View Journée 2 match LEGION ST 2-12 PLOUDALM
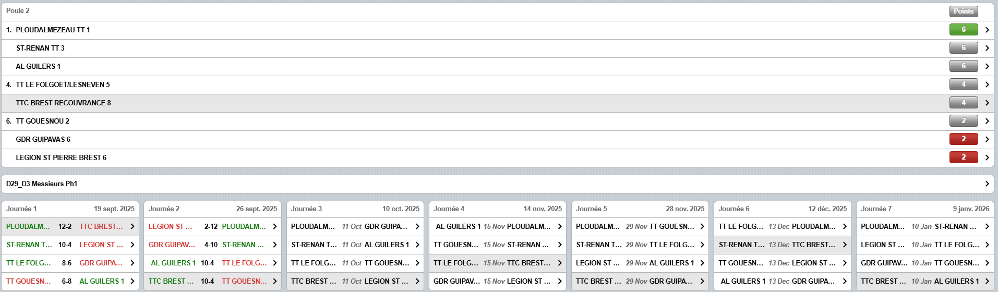This screenshot has height=292, width=998. 212,226
